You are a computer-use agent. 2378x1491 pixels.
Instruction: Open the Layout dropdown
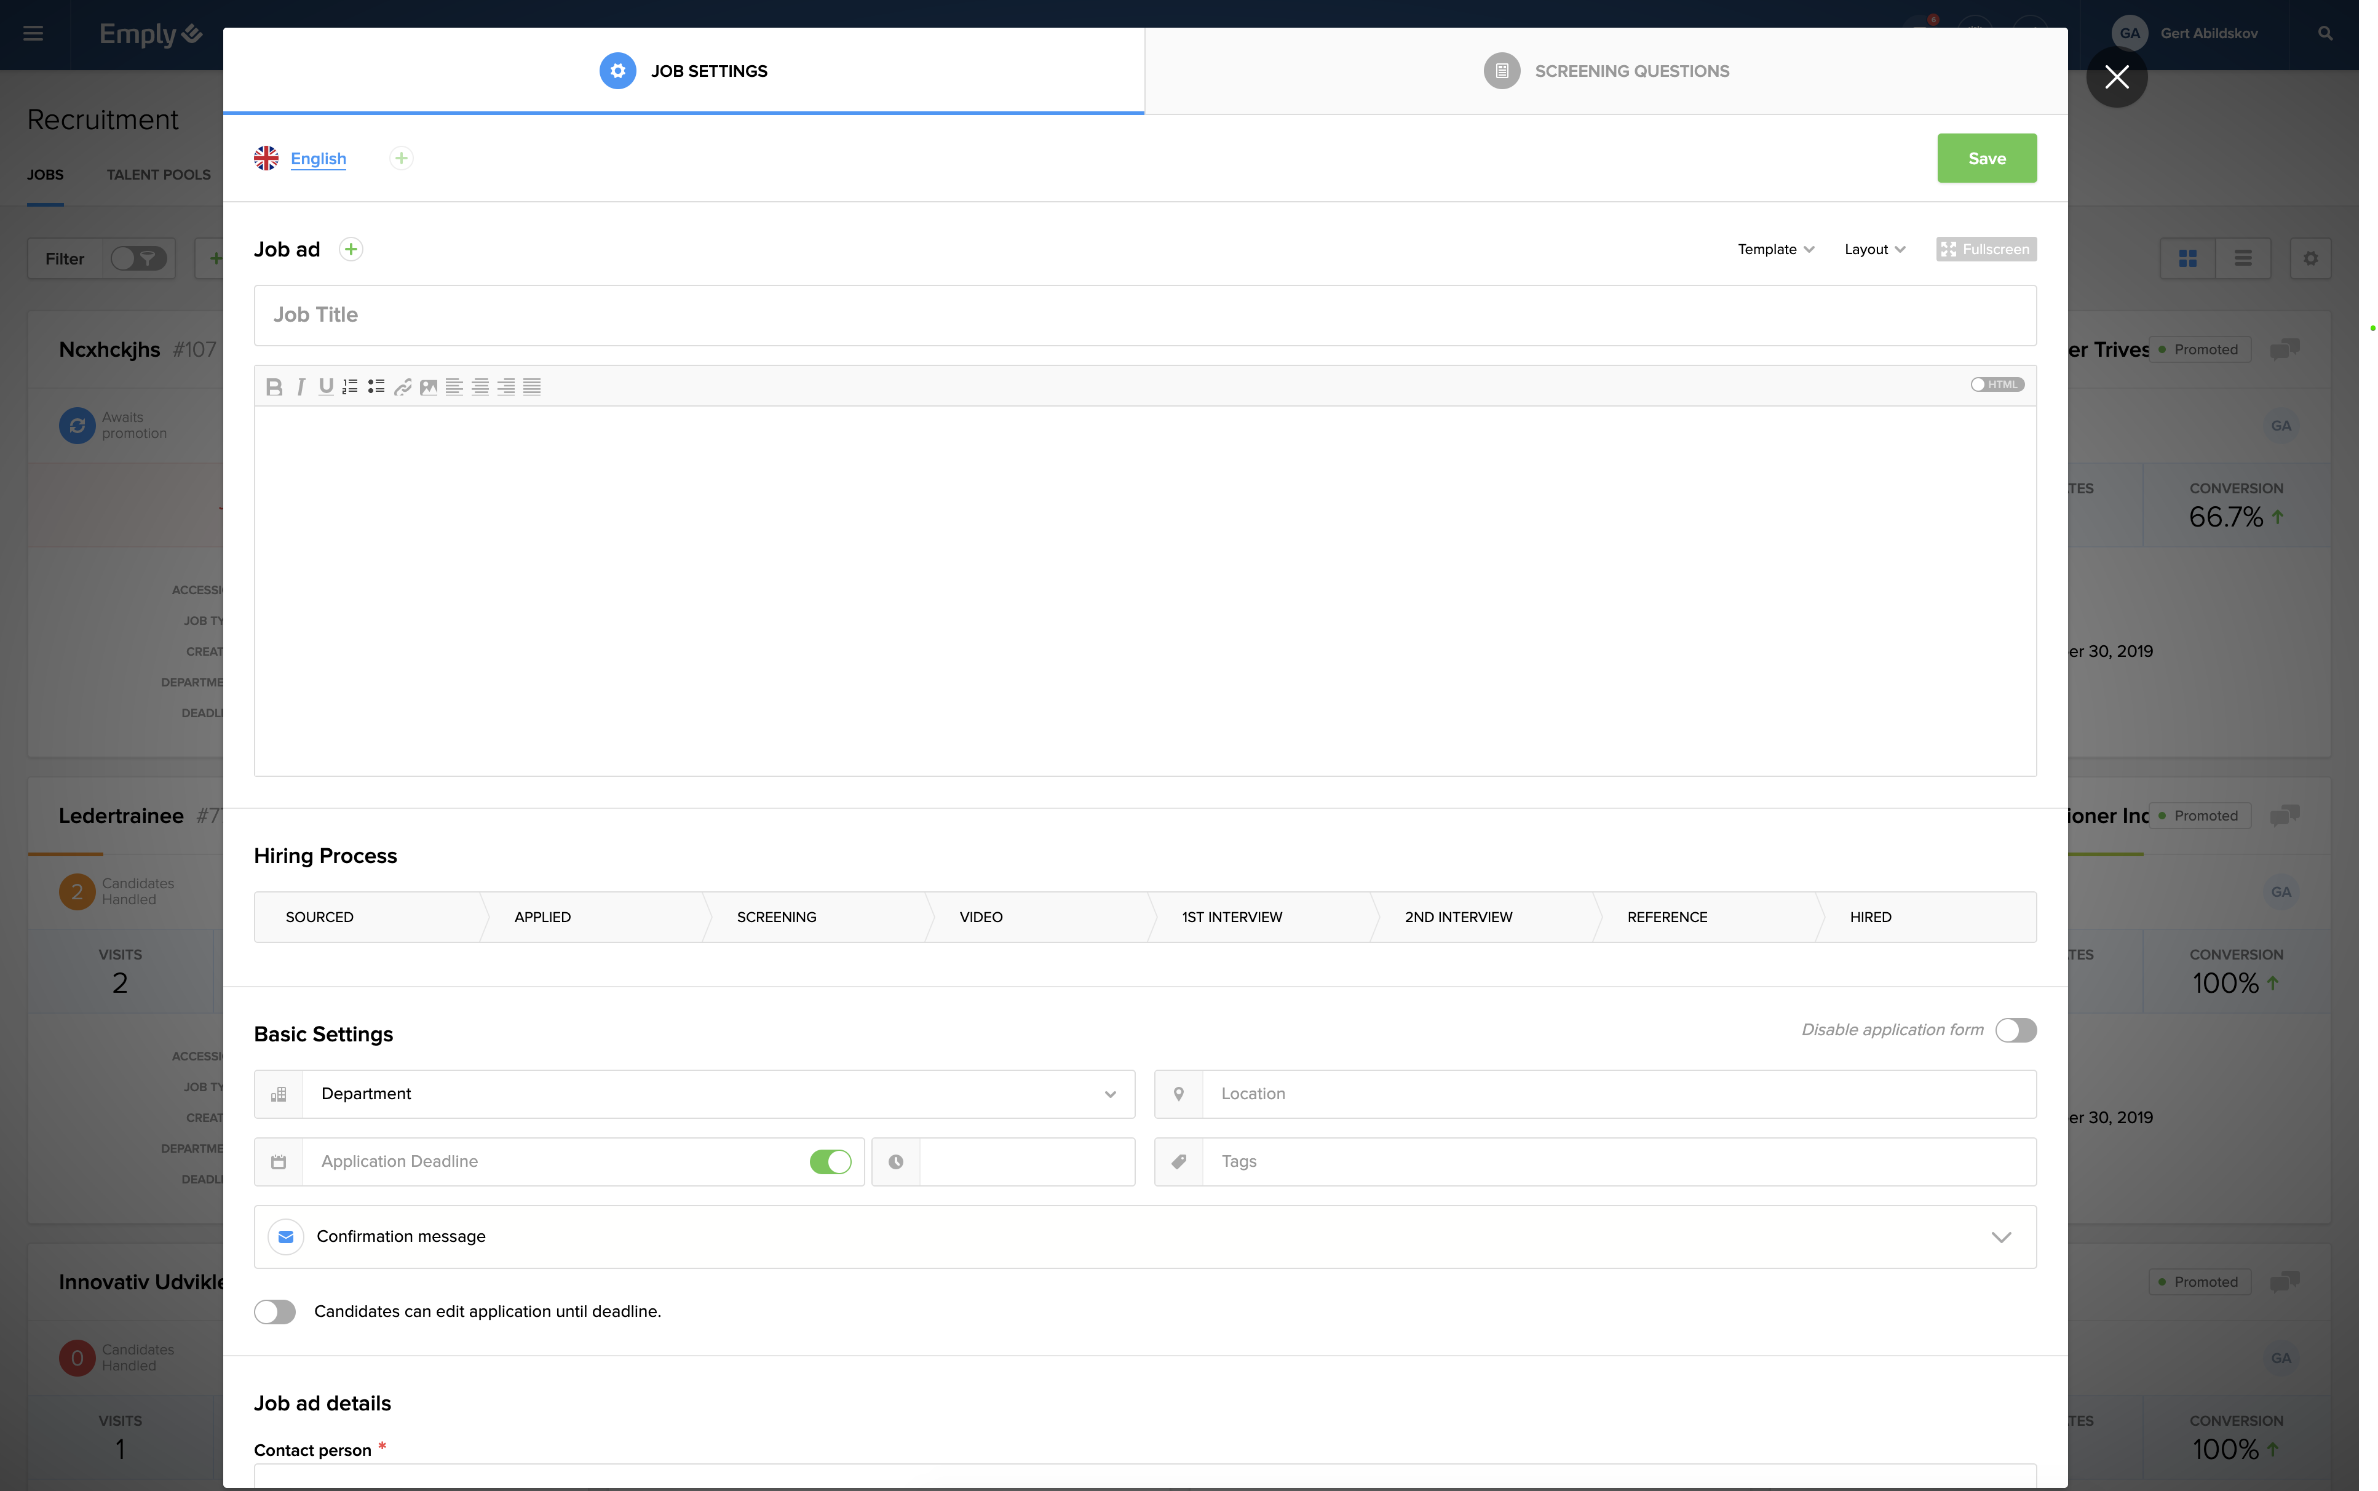(x=1874, y=250)
